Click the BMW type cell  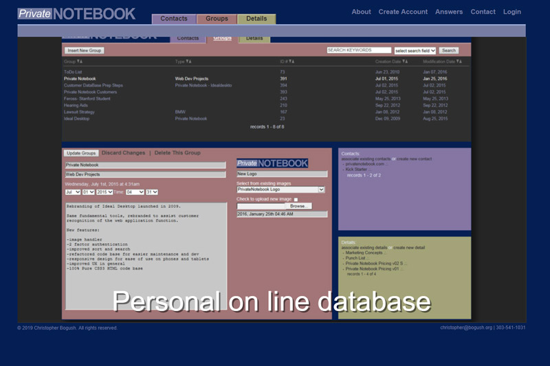(x=180, y=112)
